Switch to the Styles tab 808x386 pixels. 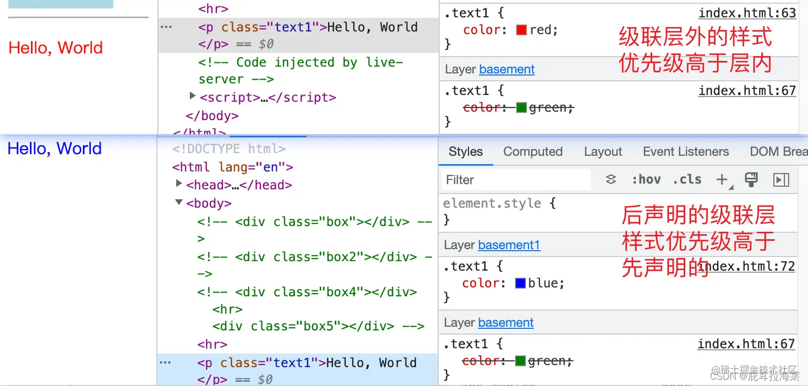(x=465, y=152)
